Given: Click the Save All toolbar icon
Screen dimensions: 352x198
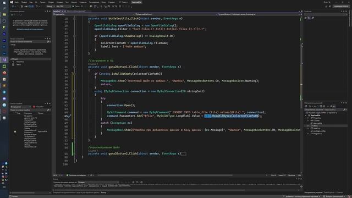Looking at the screenshot, I should click(32, 6).
